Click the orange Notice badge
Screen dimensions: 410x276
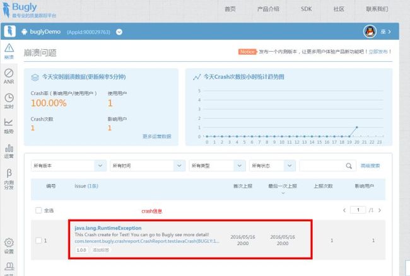point(247,52)
